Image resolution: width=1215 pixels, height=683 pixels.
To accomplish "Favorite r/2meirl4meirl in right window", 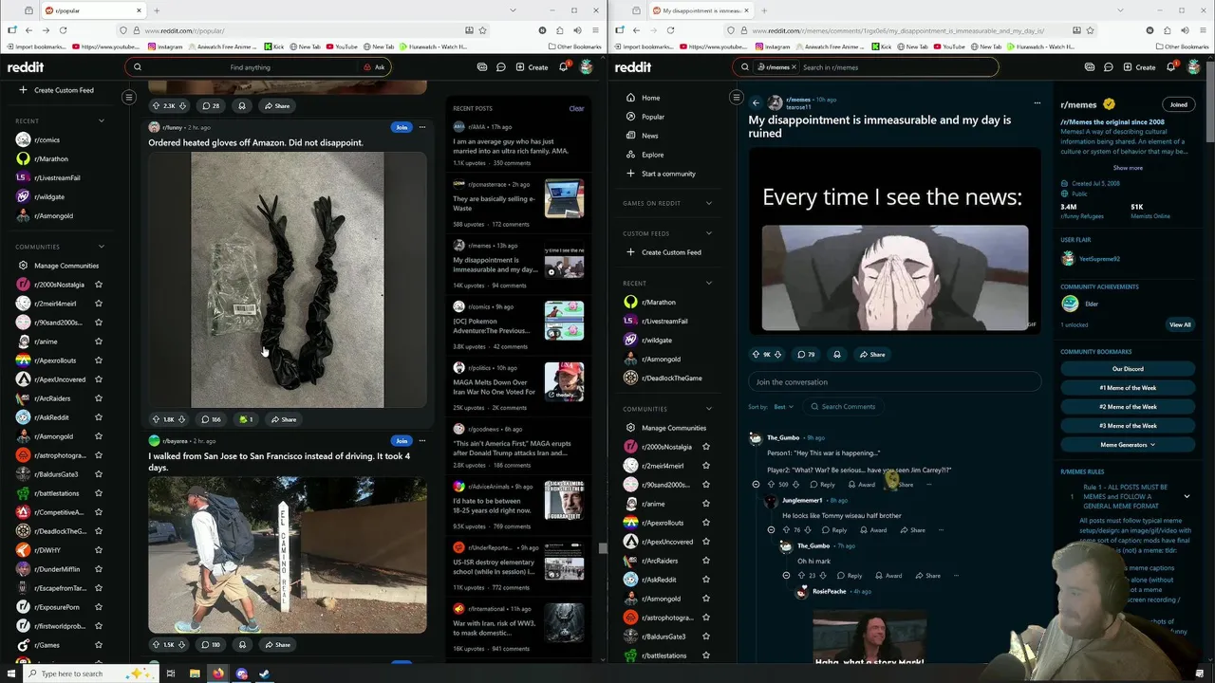I will [x=706, y=466].
